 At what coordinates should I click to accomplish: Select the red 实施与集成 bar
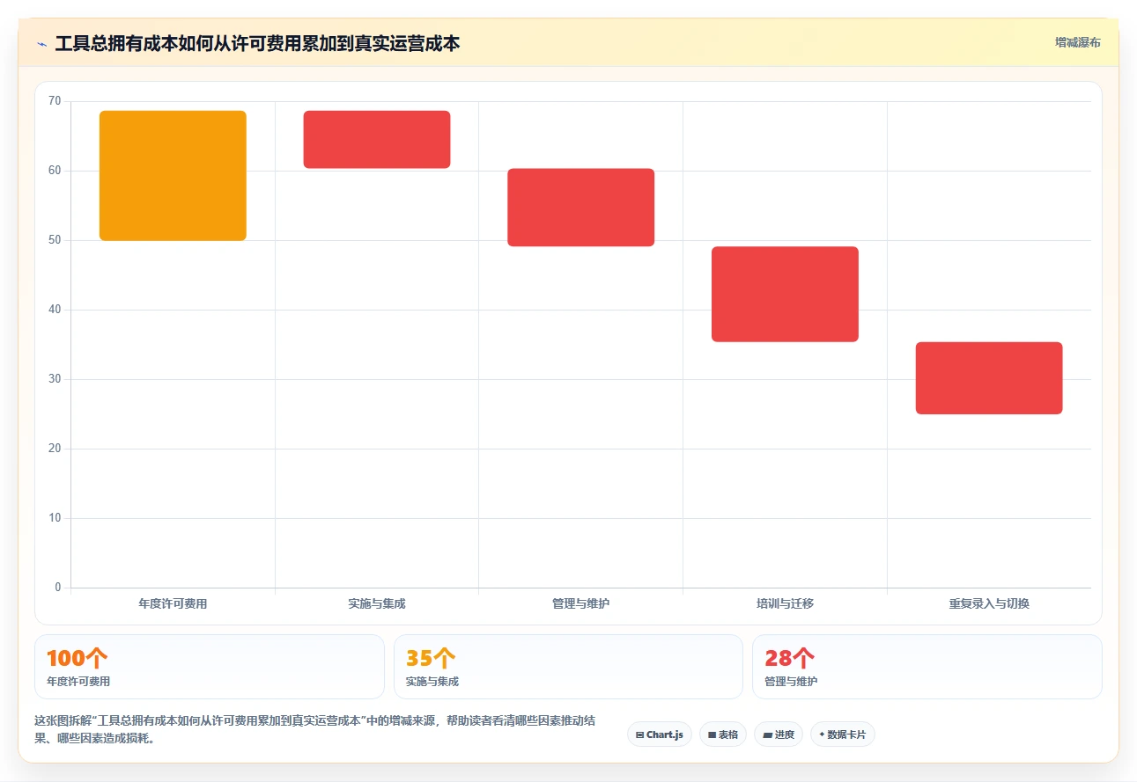coord(377,139)
